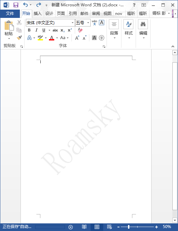Screen dimensions: 178x231
Task: Undo the last action
Action: point(25,5)
